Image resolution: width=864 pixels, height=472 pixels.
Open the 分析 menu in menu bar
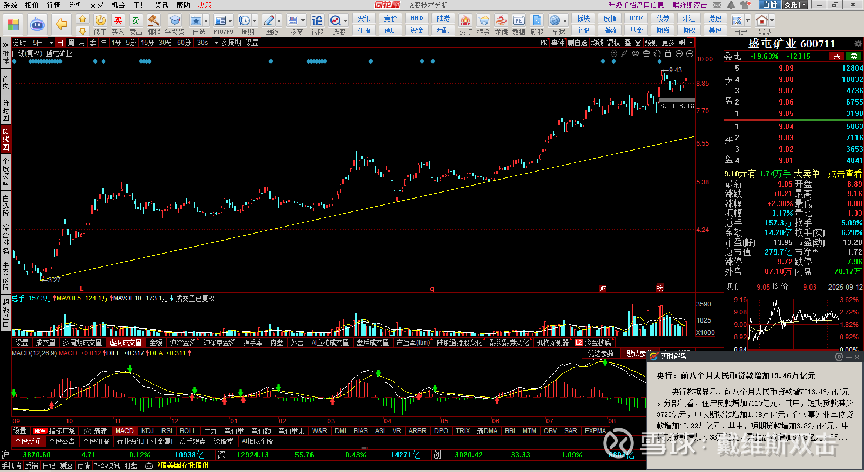75,5
